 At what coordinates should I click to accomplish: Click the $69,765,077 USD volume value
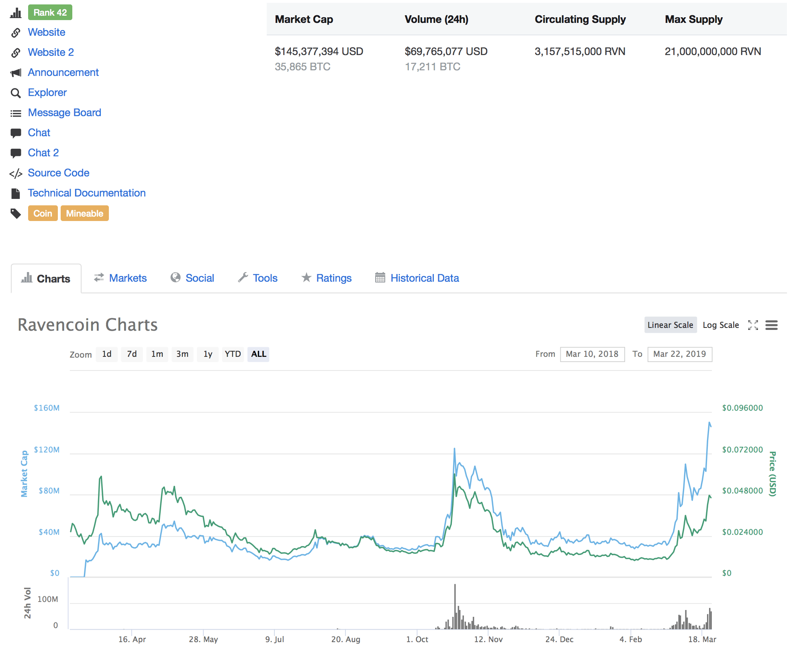446,51
